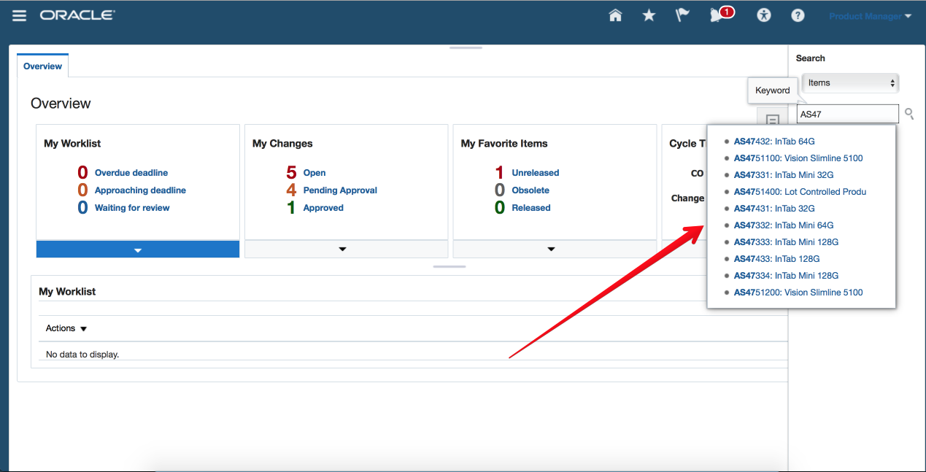
Task: Select suggestion AS47334: InTab Mini 128G
Action: 787,276
